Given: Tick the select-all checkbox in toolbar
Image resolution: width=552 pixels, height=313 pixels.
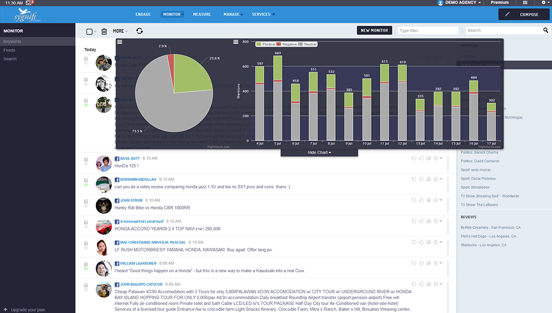Looking at the screenshot, I should tap(89, 32).
